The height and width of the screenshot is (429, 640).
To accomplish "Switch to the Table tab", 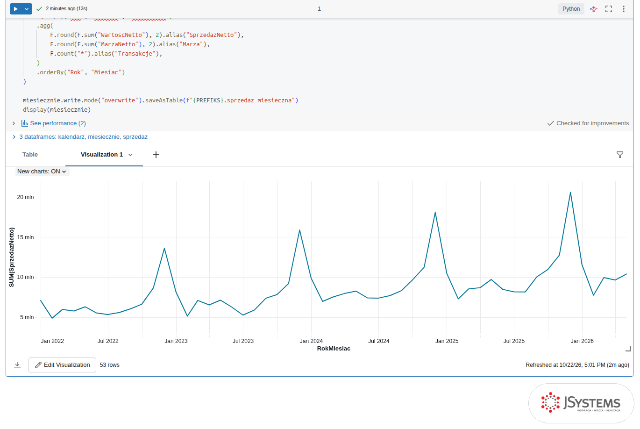I will [30, 155].
